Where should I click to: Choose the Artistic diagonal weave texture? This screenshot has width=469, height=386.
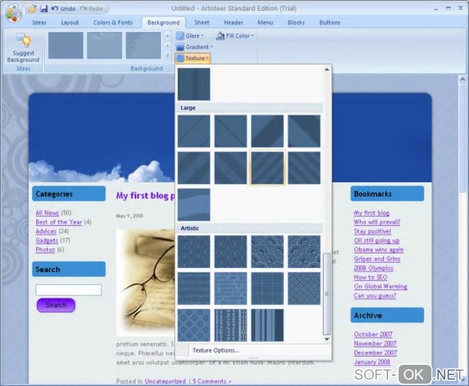click(x=304, y=288)
